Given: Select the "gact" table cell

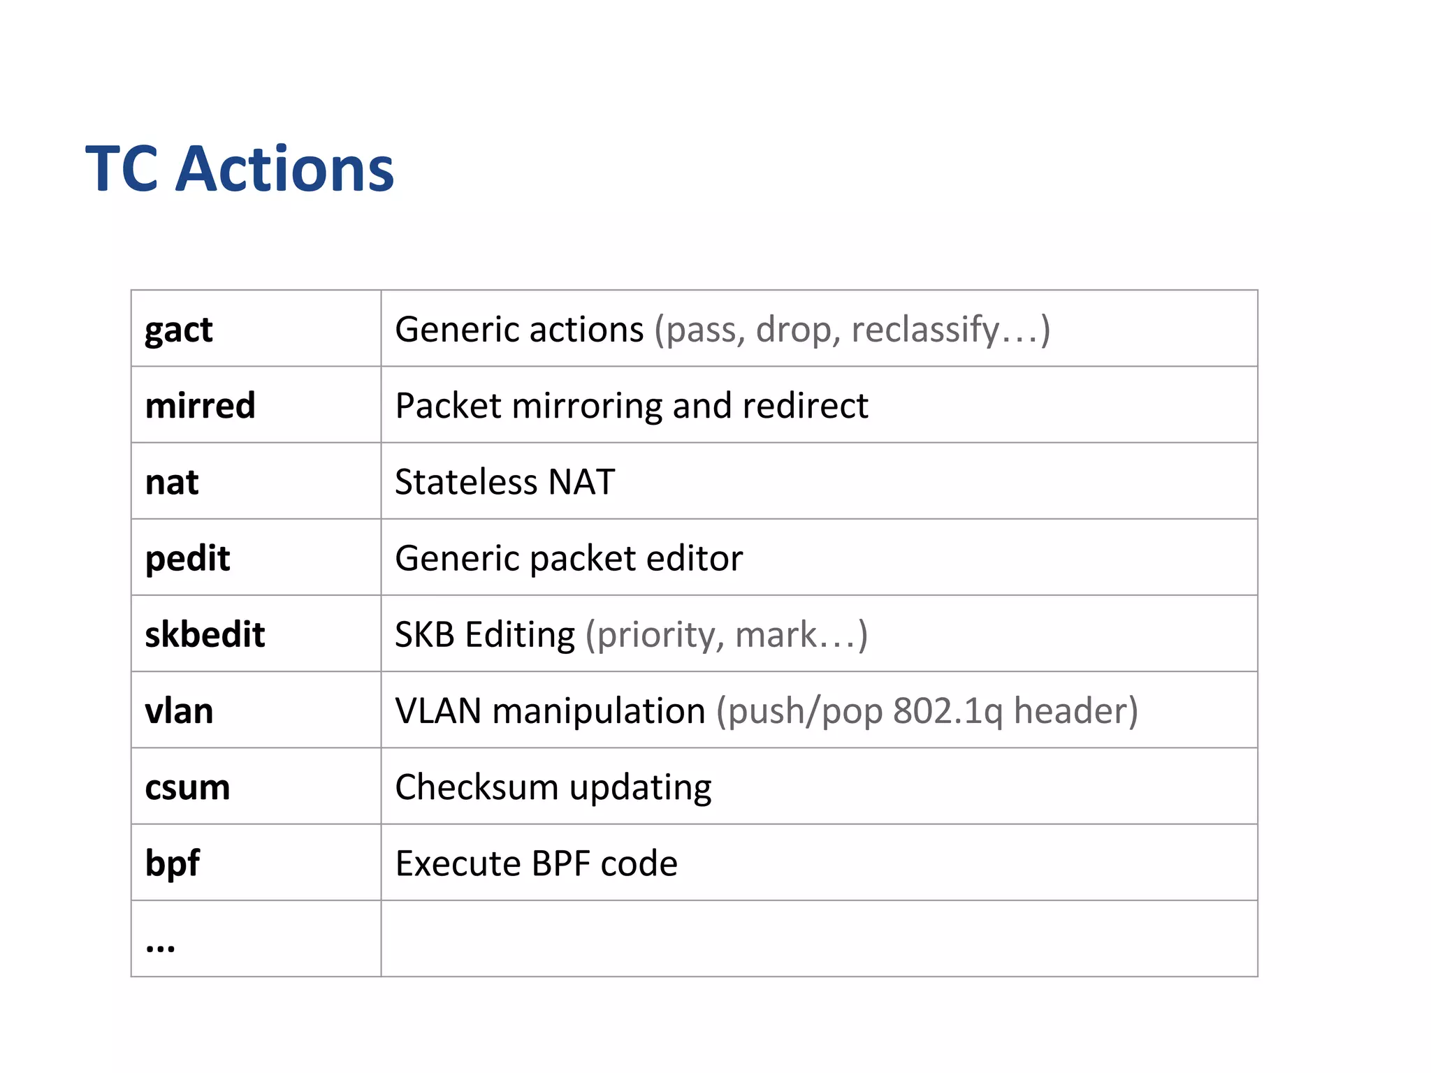Looking at the screenshot, I should (x=179, y=329).
